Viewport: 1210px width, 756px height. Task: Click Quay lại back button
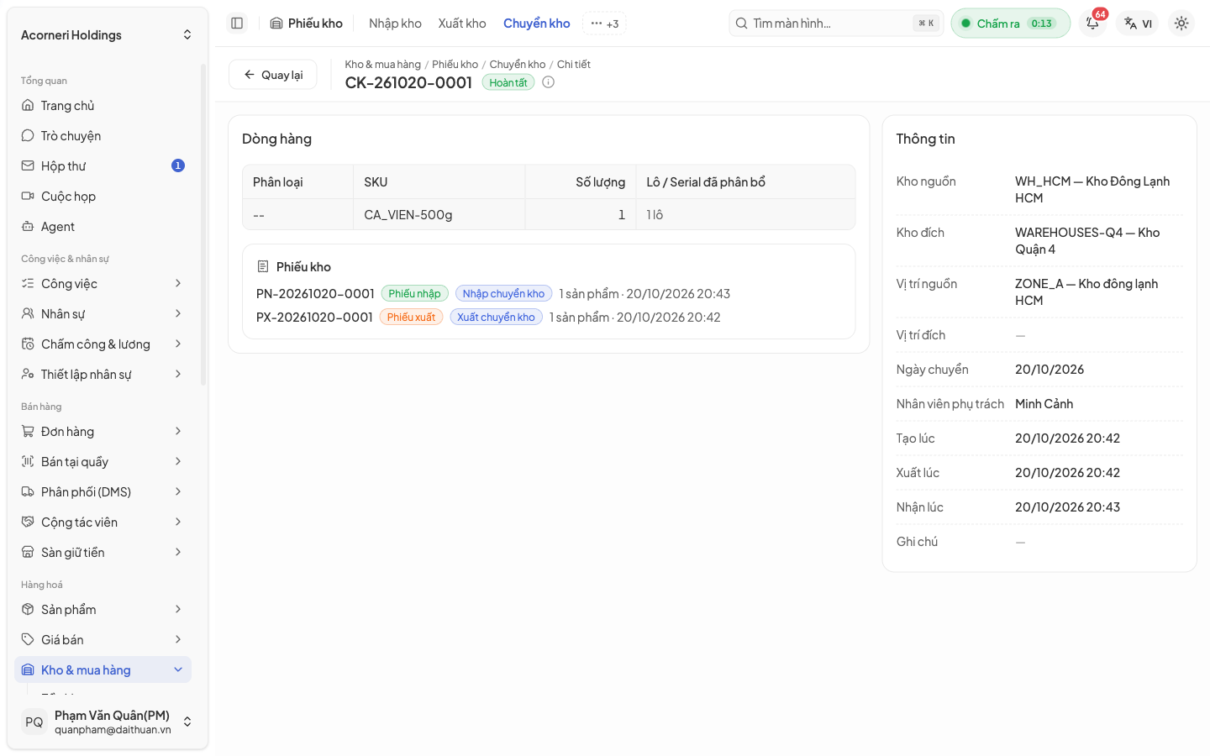click(273, 75)
